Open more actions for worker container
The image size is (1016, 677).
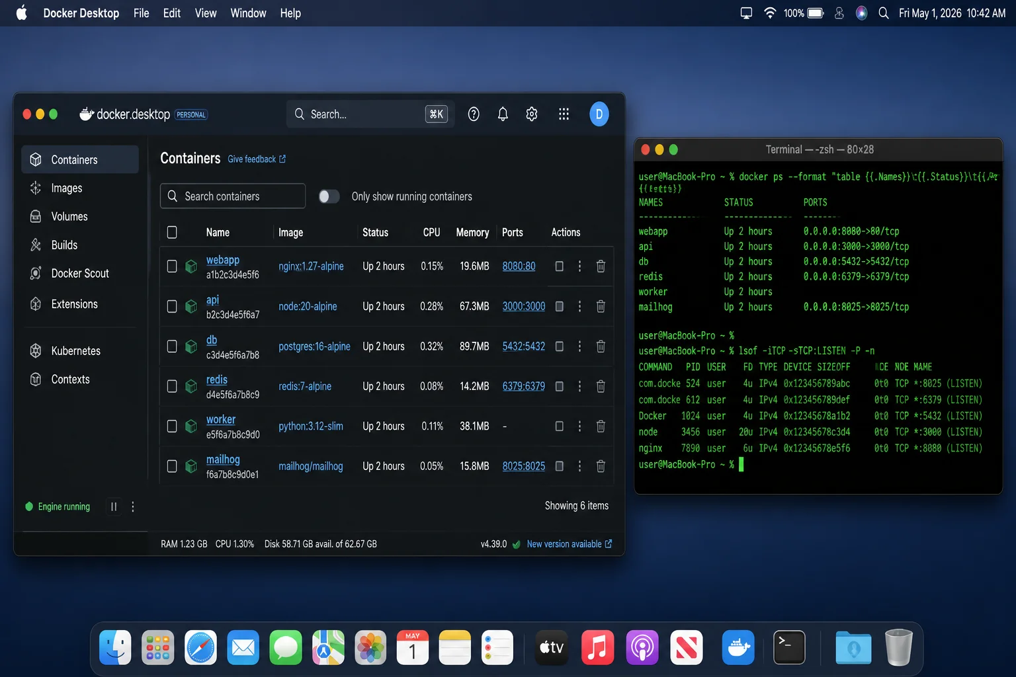579,426
